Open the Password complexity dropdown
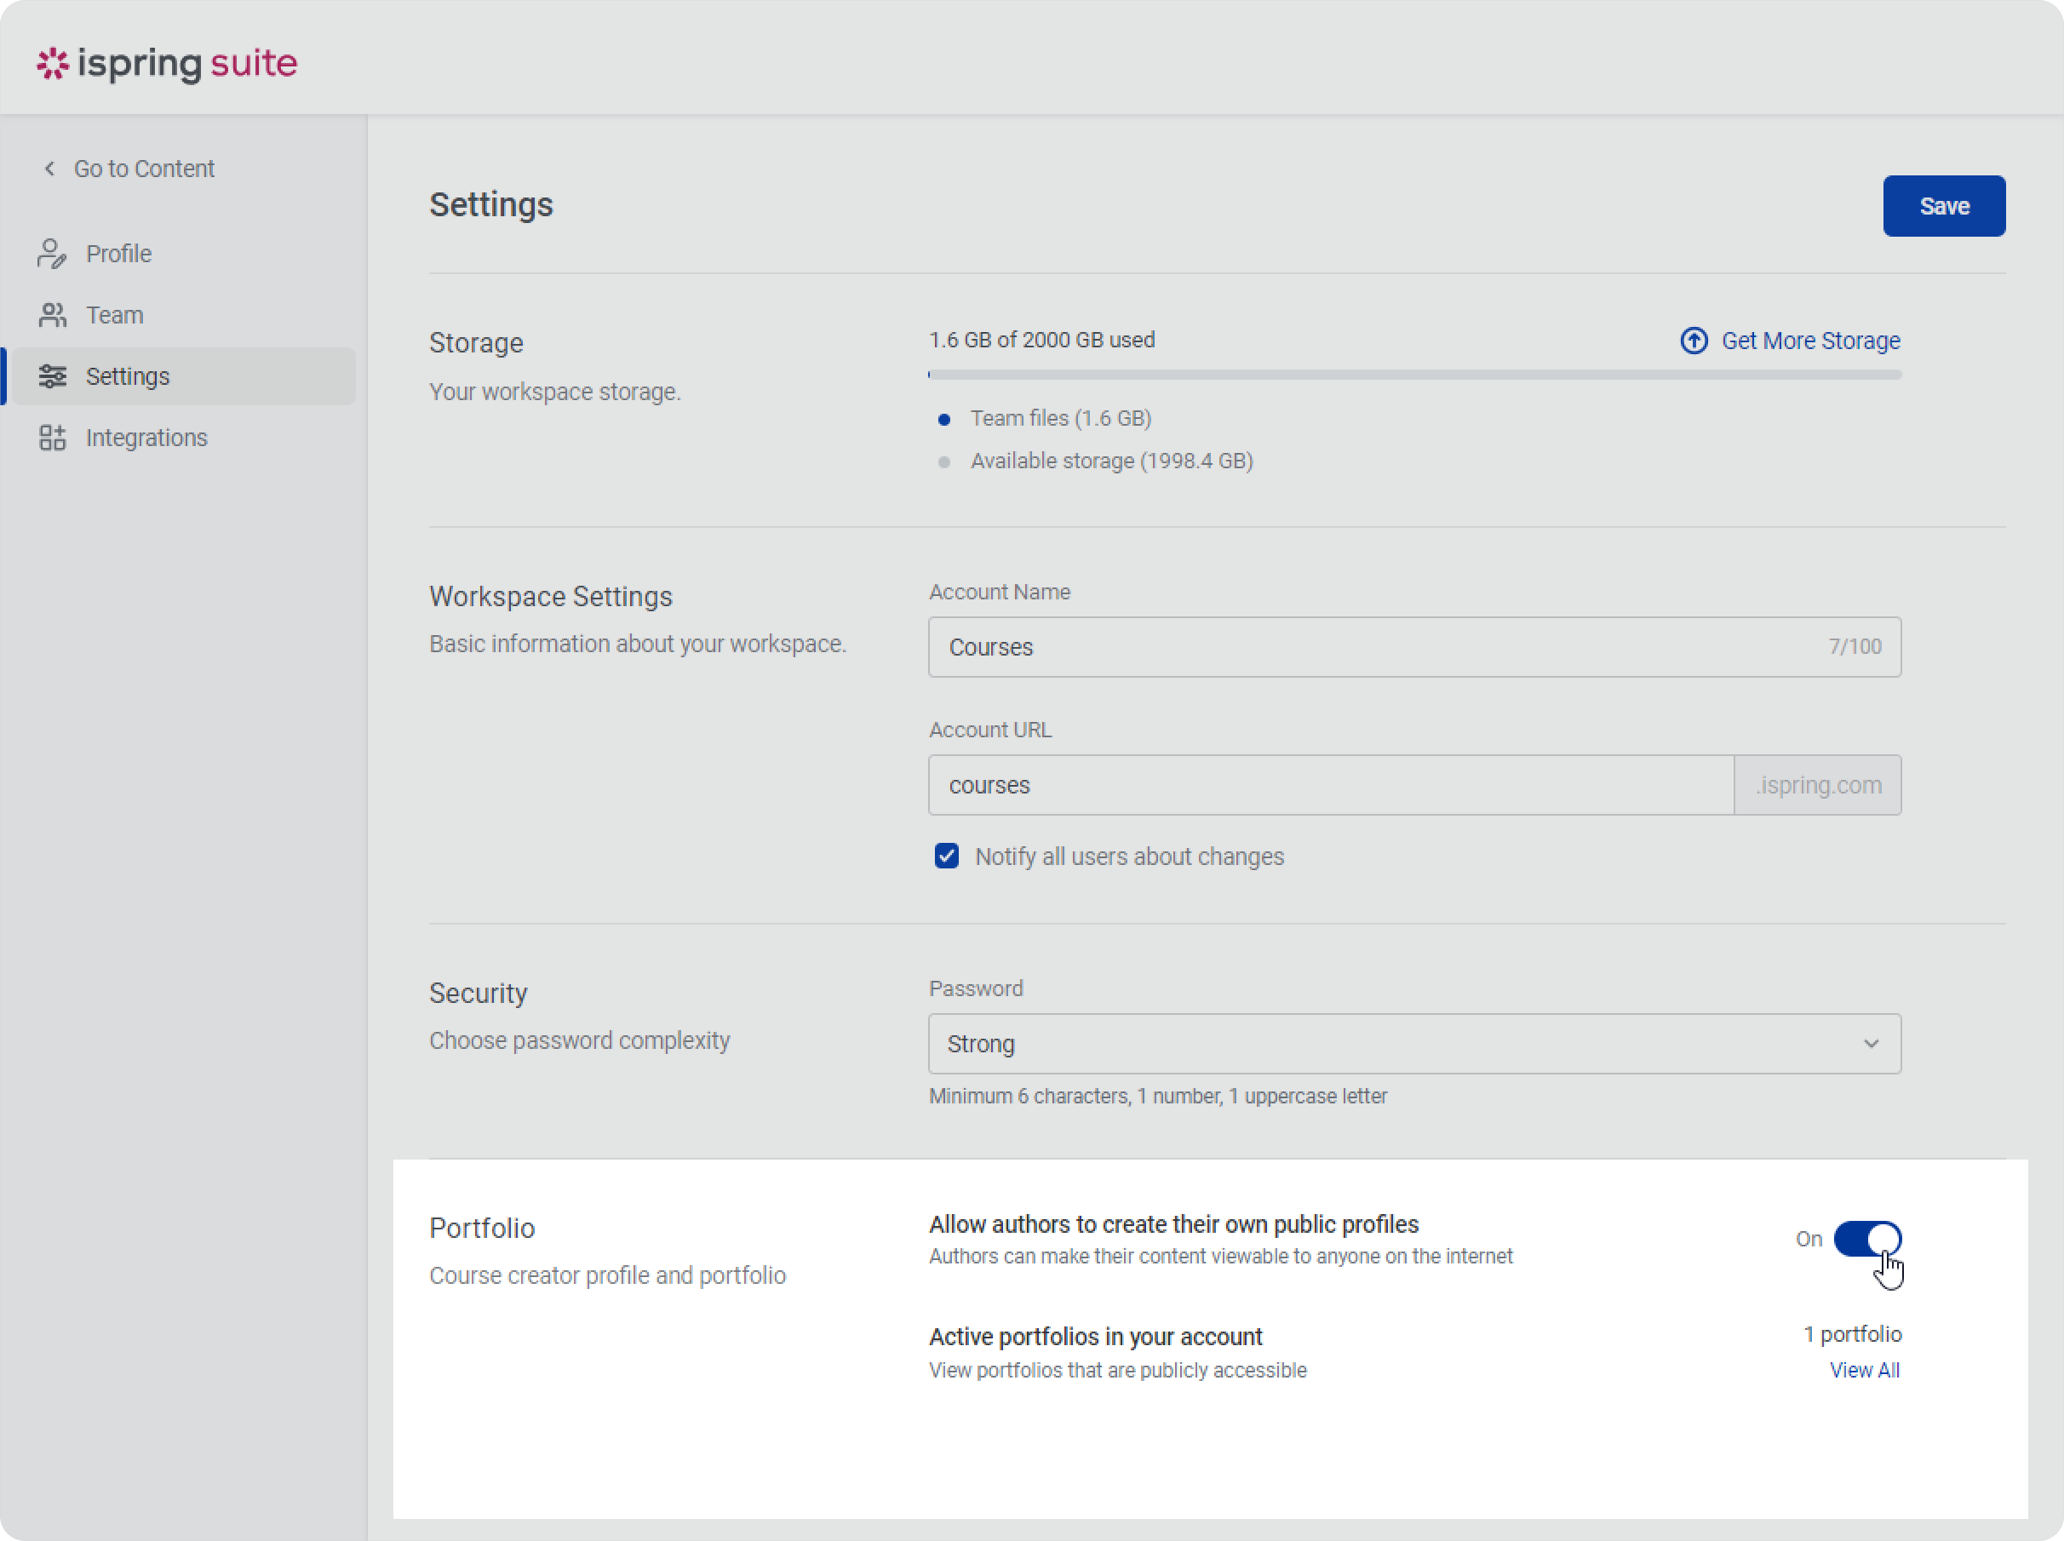 1399,1044
